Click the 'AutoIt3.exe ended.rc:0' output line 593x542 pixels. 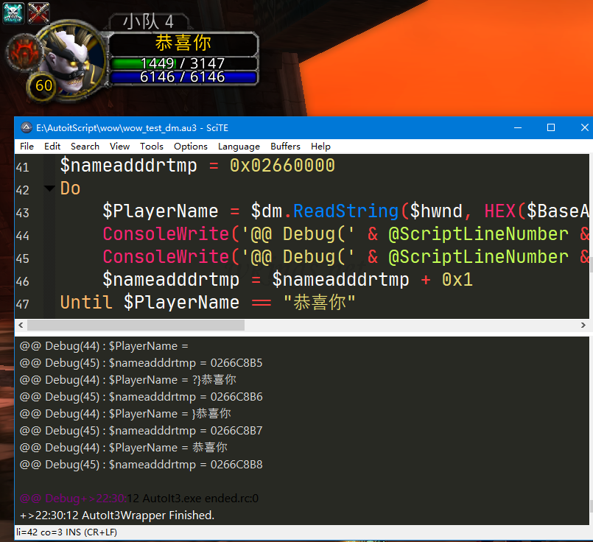pos(139,499)
